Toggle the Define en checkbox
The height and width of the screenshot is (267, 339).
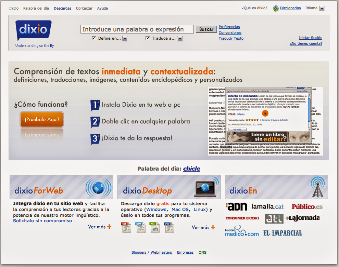[x=94, y=38]
